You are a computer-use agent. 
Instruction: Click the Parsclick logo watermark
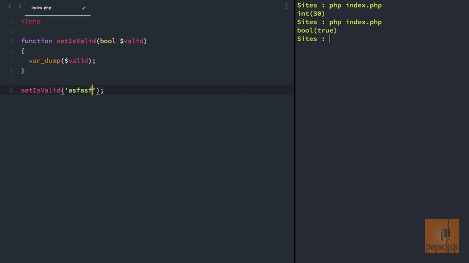442,236
